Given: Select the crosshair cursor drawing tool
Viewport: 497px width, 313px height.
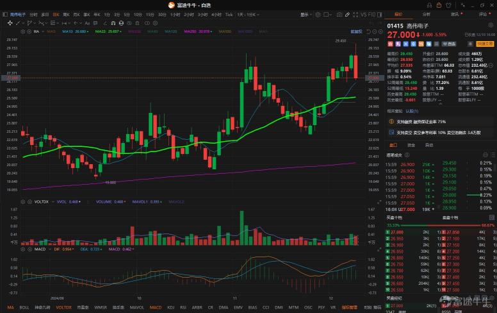Looking at the screenshot, I should 10,22.
